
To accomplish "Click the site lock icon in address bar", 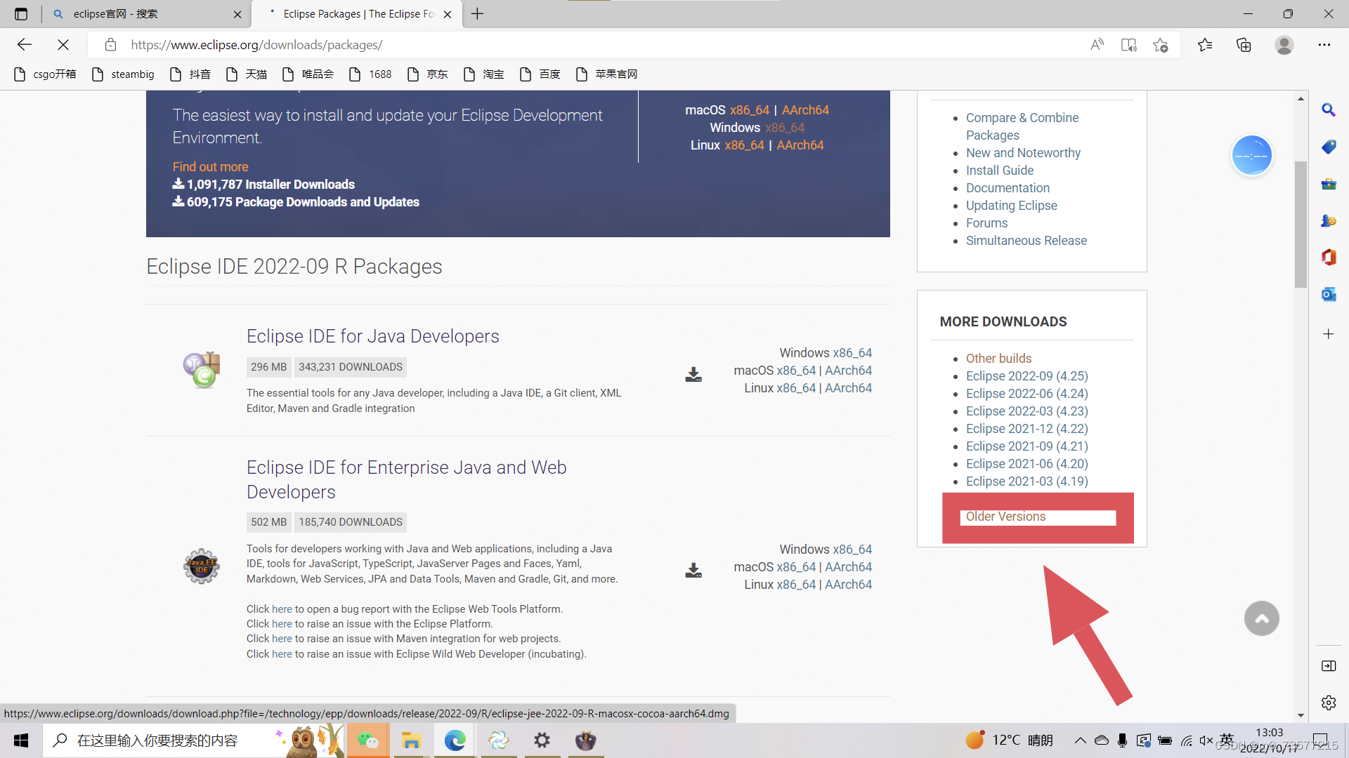I will click(x=110, y=45).
